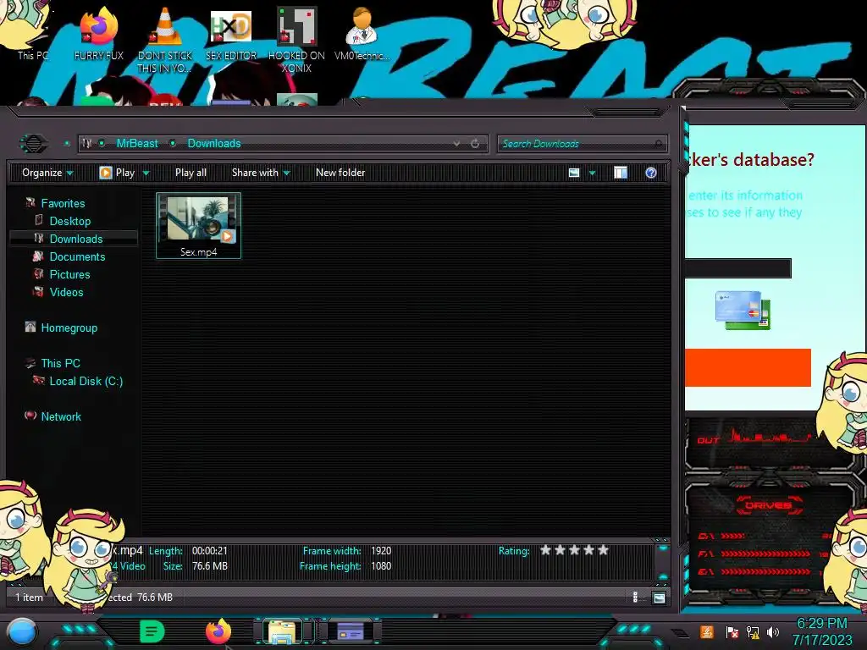Click the orange button in browser page
This screenshot has height=650, width=867.
[748, 367]
